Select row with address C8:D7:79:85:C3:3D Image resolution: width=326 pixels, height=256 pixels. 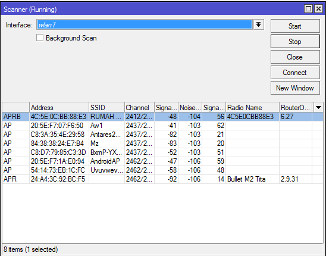[162, 152]
